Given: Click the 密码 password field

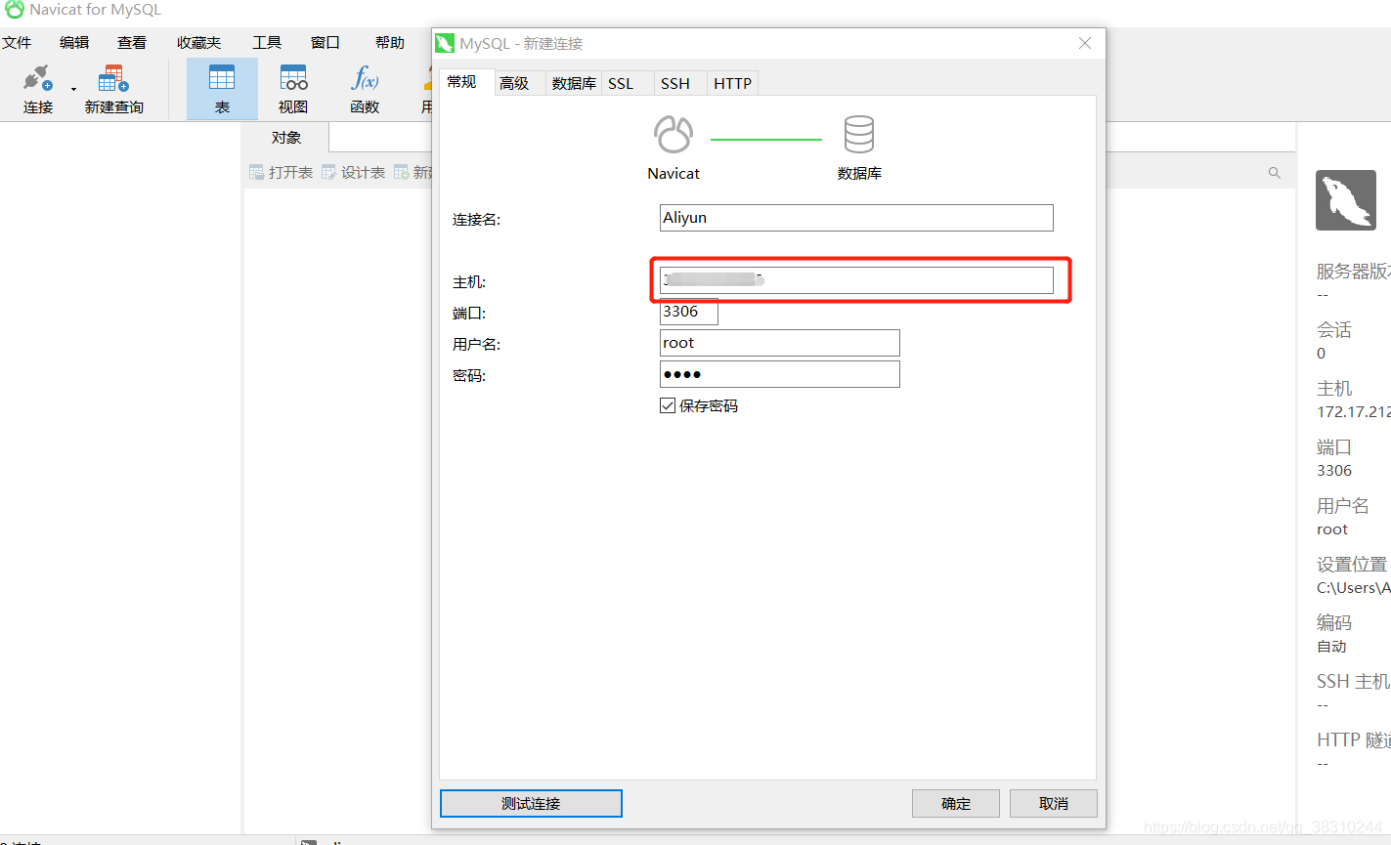Looking at the screenshot, I should (780, 374).
